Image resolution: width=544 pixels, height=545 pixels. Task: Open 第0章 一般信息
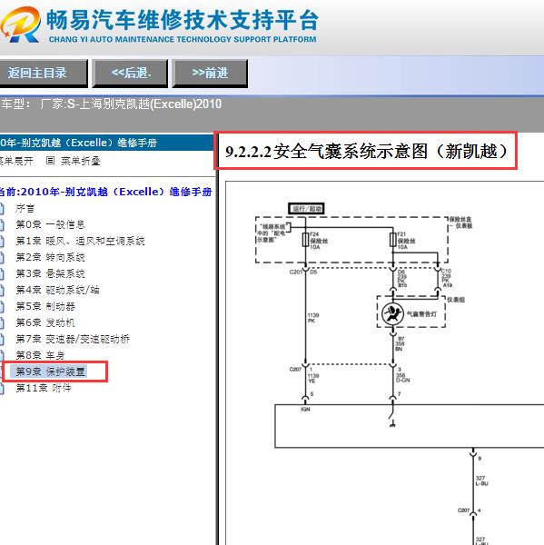(50, 225)
